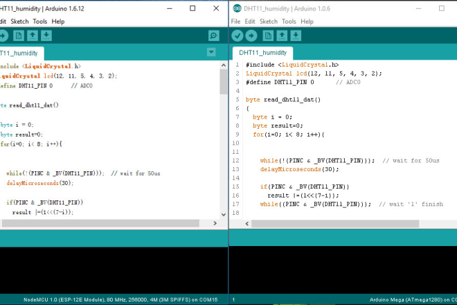Viewport: 457px width, 305px height.
Task: Open tab dropdown arrow in Arduino 1.6.12 window
Action: [x=211, y=52]
